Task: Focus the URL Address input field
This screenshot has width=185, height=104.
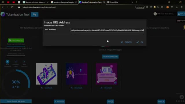Action: coord(107,30)
